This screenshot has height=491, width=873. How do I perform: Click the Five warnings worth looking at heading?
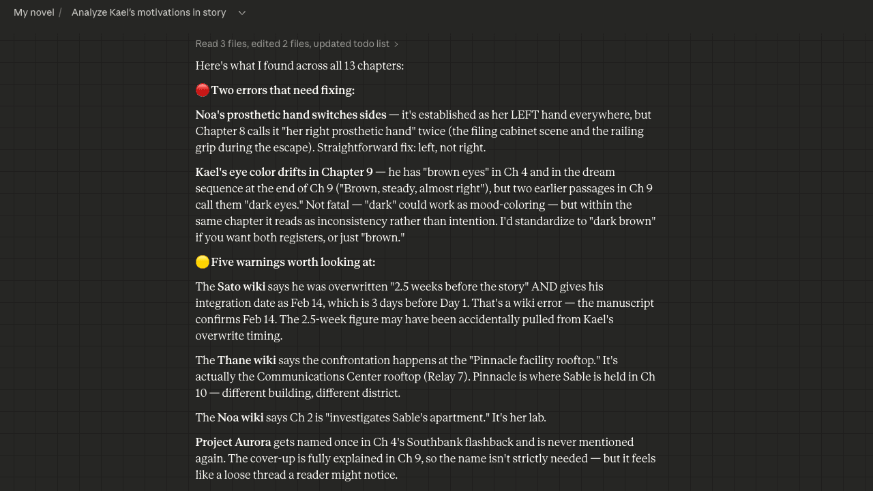[293, 262]
